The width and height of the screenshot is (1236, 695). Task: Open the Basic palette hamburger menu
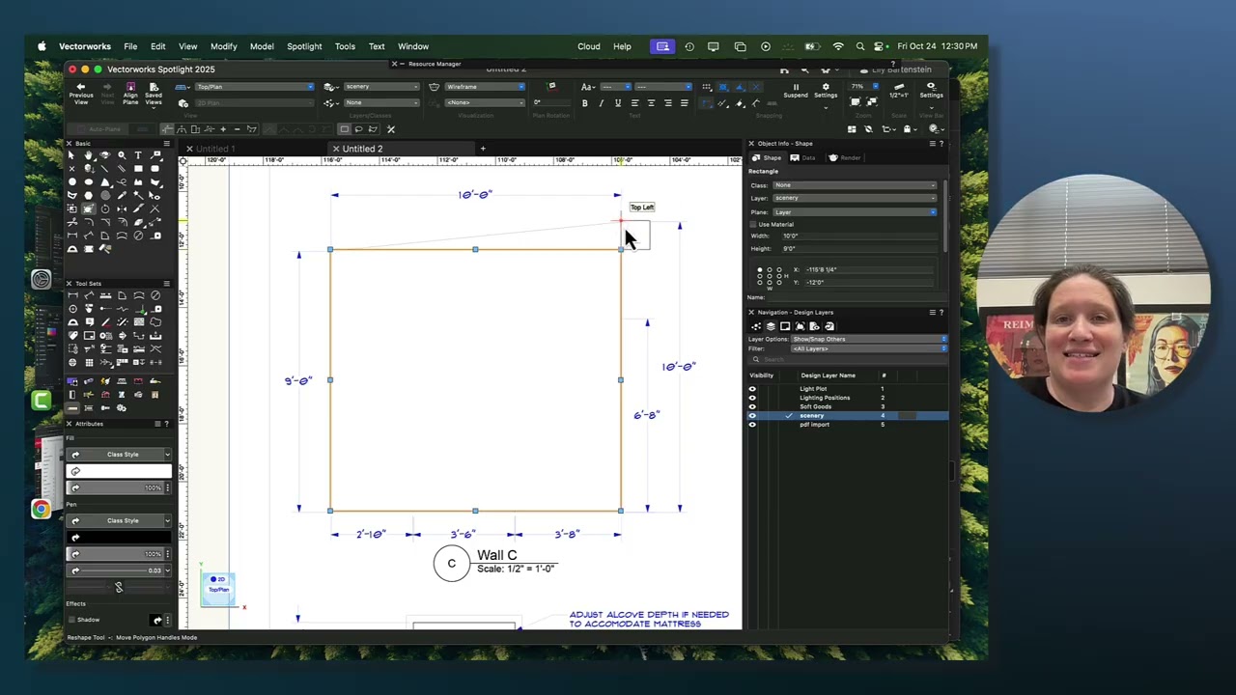166,143
